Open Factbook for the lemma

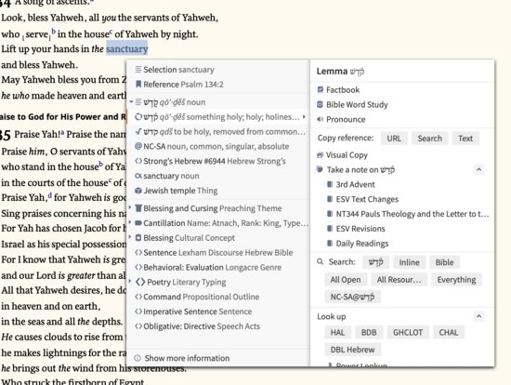click(338, 89)
